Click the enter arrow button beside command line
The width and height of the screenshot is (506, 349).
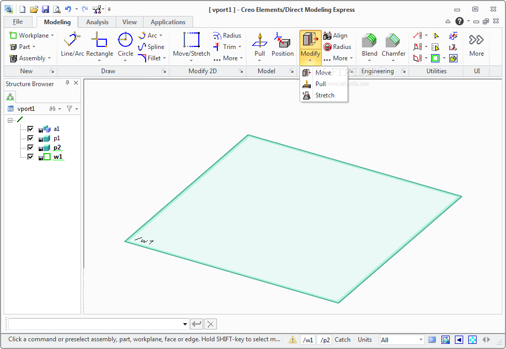click(x=197, y=324)
